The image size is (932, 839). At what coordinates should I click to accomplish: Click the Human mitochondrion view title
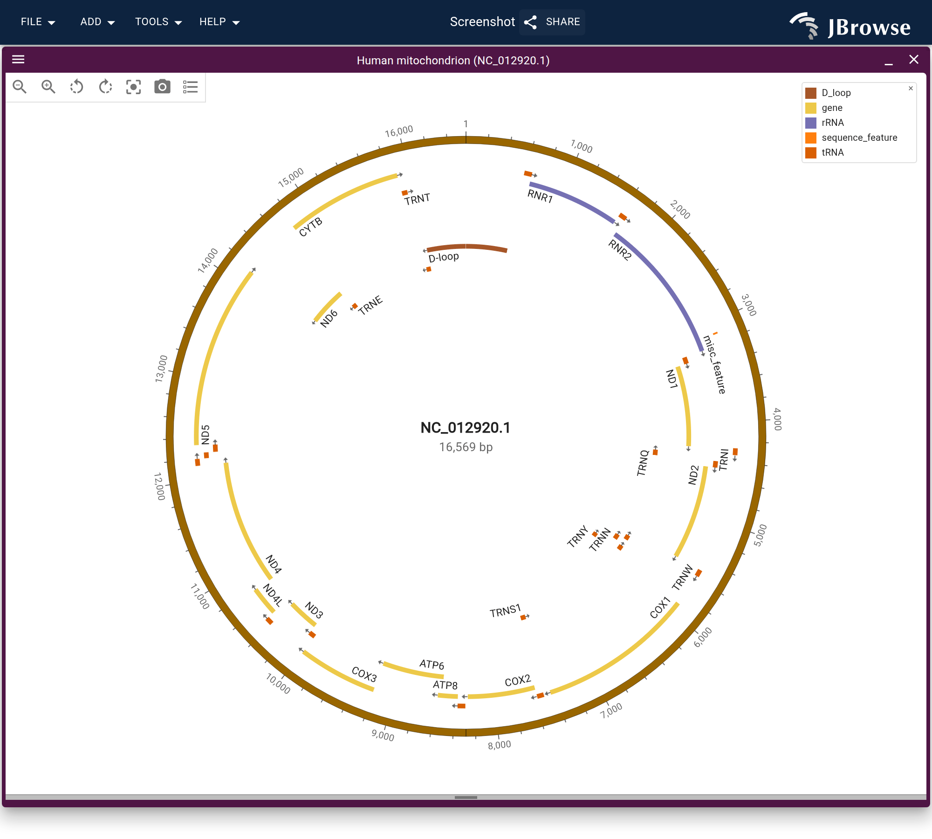[x=453, y=60]
